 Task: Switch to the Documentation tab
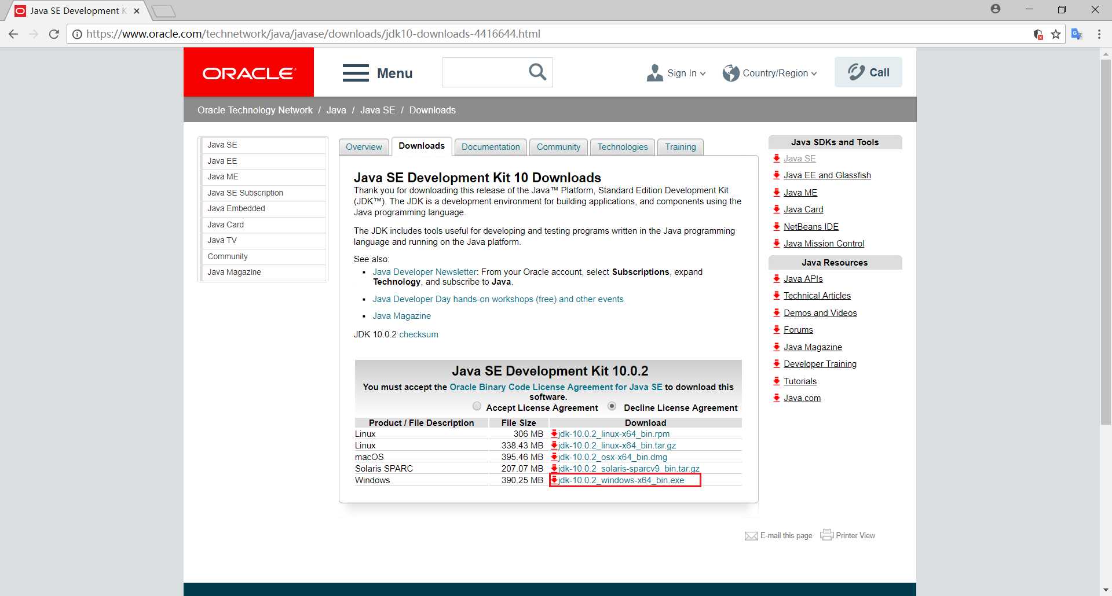point(491,147)
